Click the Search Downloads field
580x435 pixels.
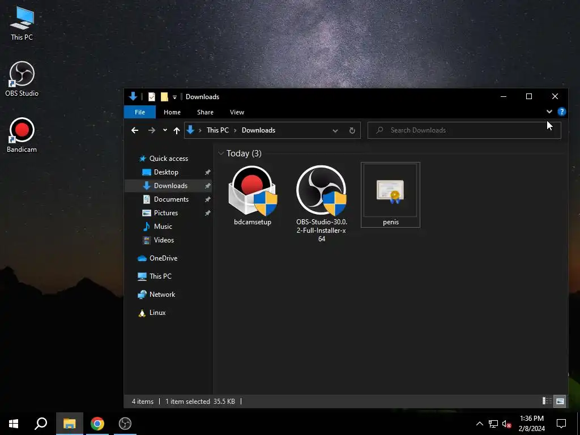pyautogui.click(x=464, y=130)
